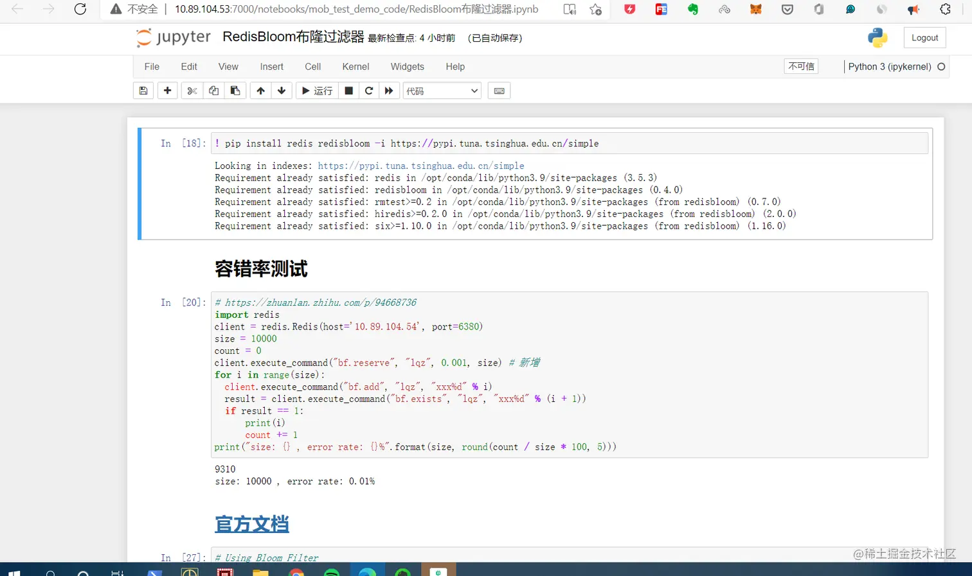Click the 不可信 trust button
Screen dimensions: 972x576
tap(801, 66)
